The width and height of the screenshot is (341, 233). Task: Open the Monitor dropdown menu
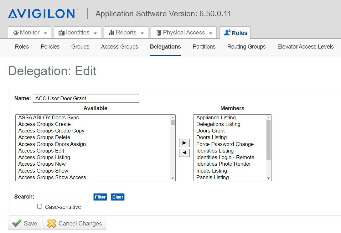45,32
